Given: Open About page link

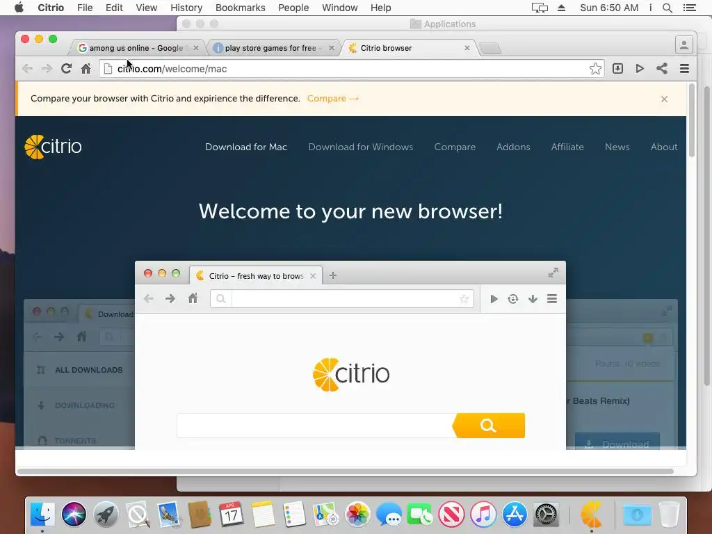Looking at the screenshot, I should pyautogui.click(x=664, y=147).
